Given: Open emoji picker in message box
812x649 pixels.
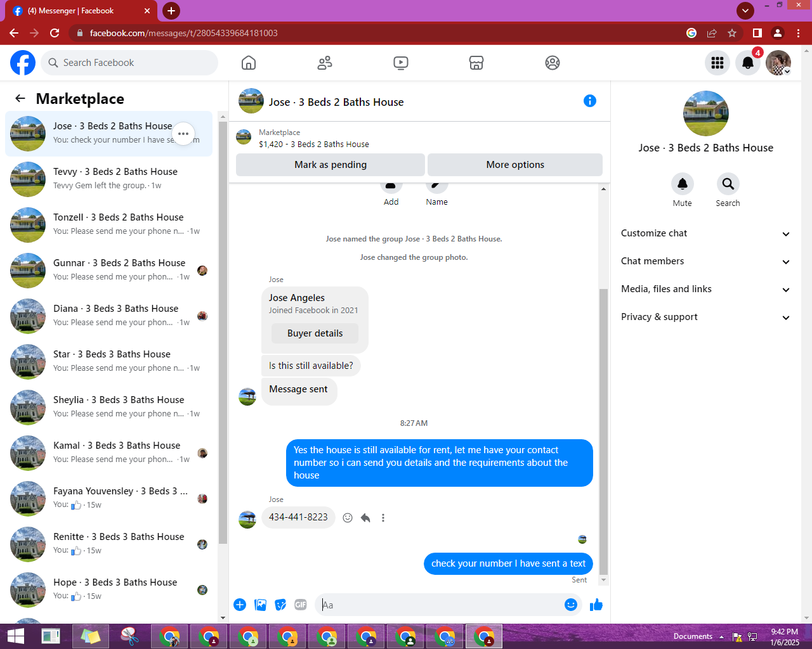Looking at the screenshot, I should (571, 605).
